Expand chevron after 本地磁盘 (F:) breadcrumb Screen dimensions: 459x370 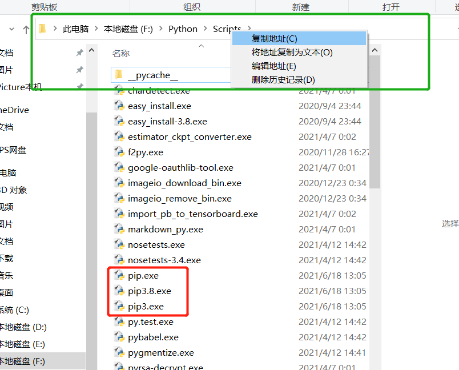160,29
